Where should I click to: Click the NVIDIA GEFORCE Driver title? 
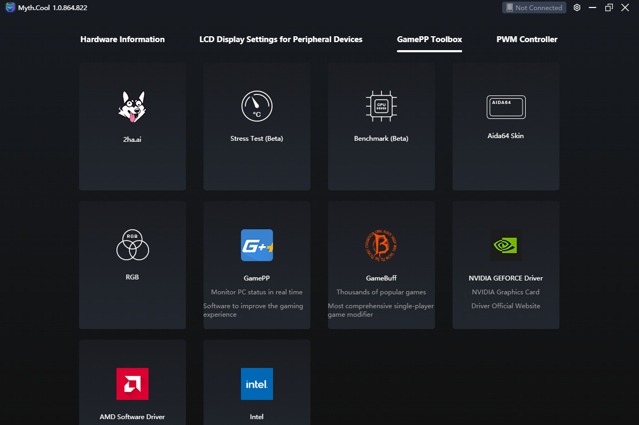(x=506, y=278)
